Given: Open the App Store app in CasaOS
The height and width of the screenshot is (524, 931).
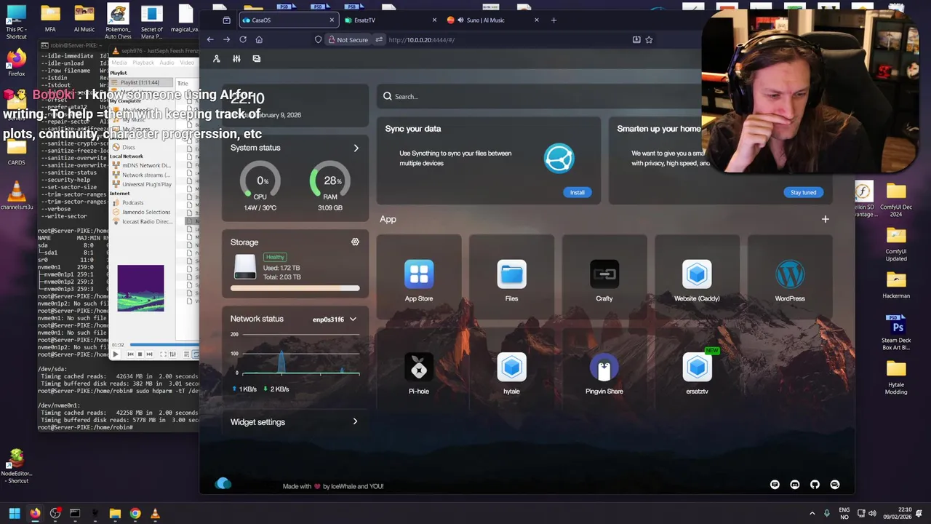Looking at the screenshot, I should click(419, 274).
